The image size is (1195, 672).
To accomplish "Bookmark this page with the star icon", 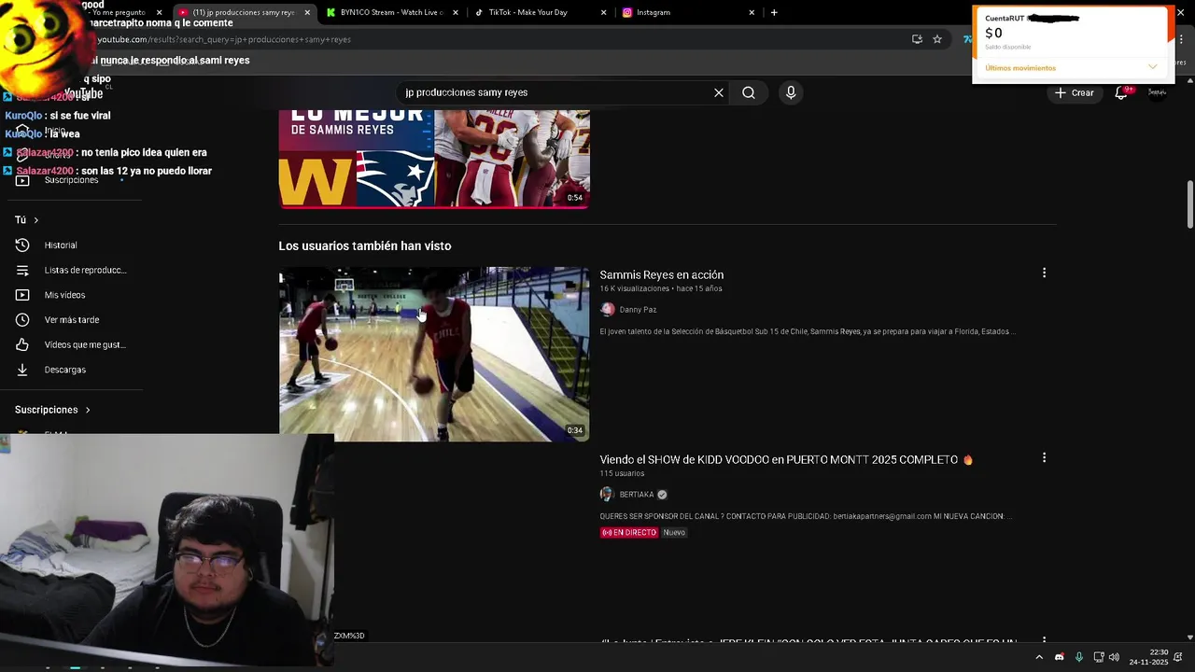I will click(x=937, y=39).
